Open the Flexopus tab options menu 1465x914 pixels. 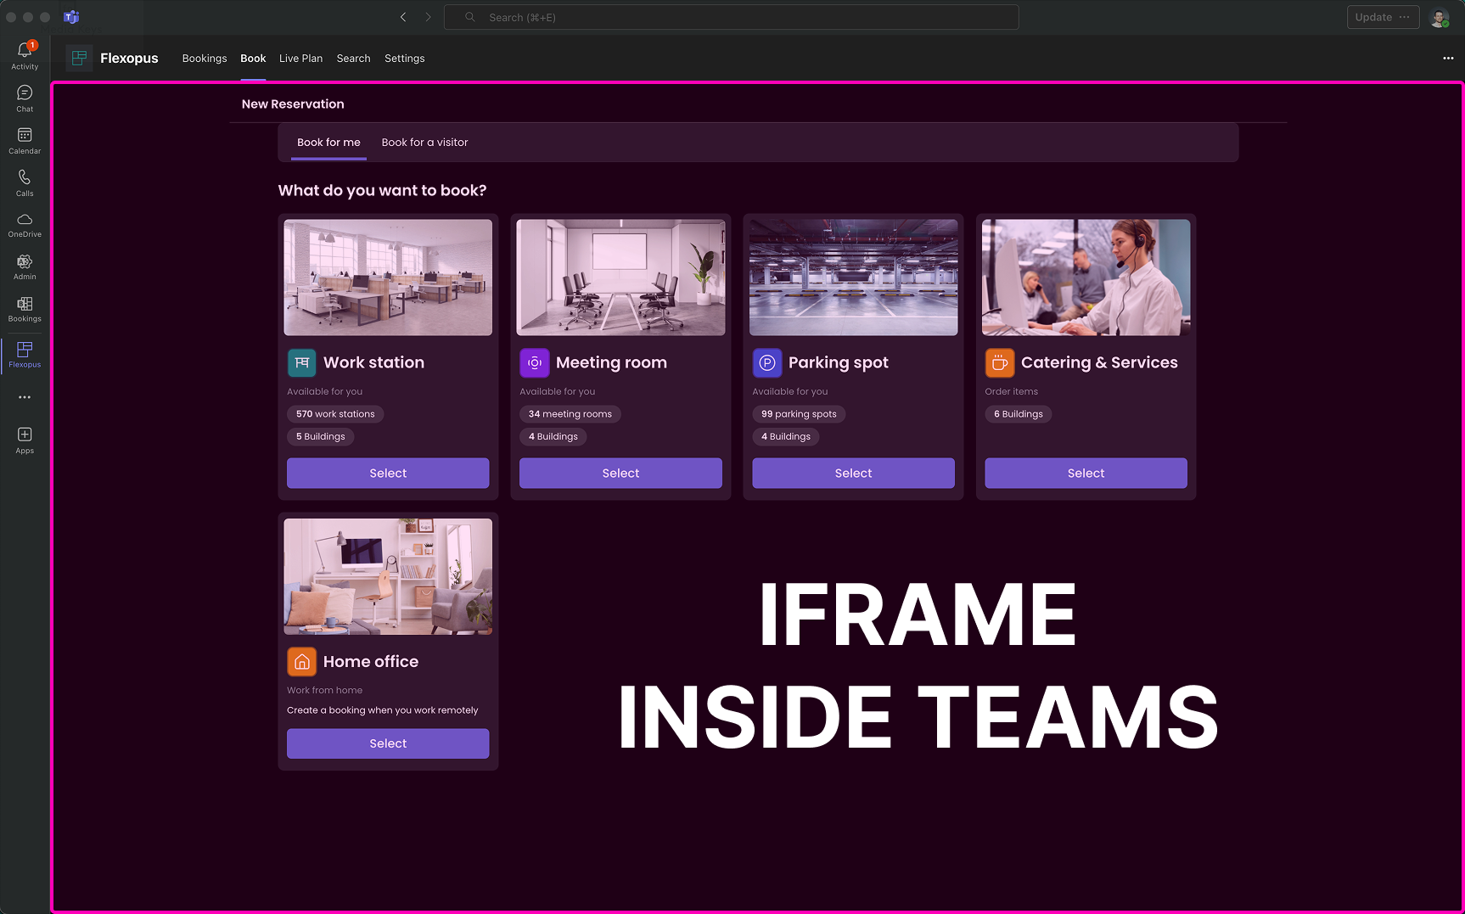click(1448, 59)
